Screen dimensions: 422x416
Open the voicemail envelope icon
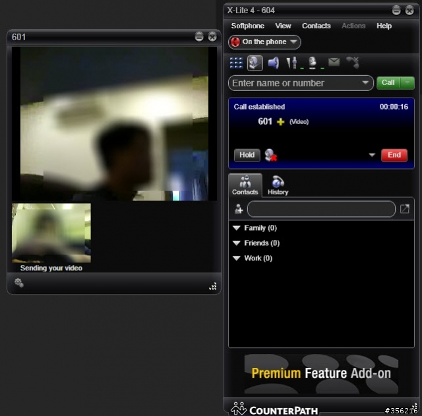[334, 62]
